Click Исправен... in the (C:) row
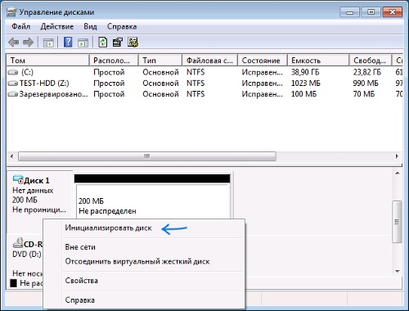This screenshot has height=311, width=409. point(262,72)
